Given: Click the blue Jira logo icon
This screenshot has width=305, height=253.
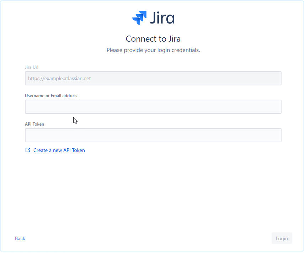Looking at the screenshot, I should (139, 17).
